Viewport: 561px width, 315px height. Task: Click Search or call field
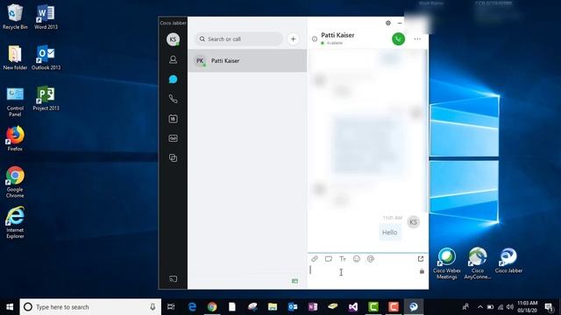(x=238, y=38)
